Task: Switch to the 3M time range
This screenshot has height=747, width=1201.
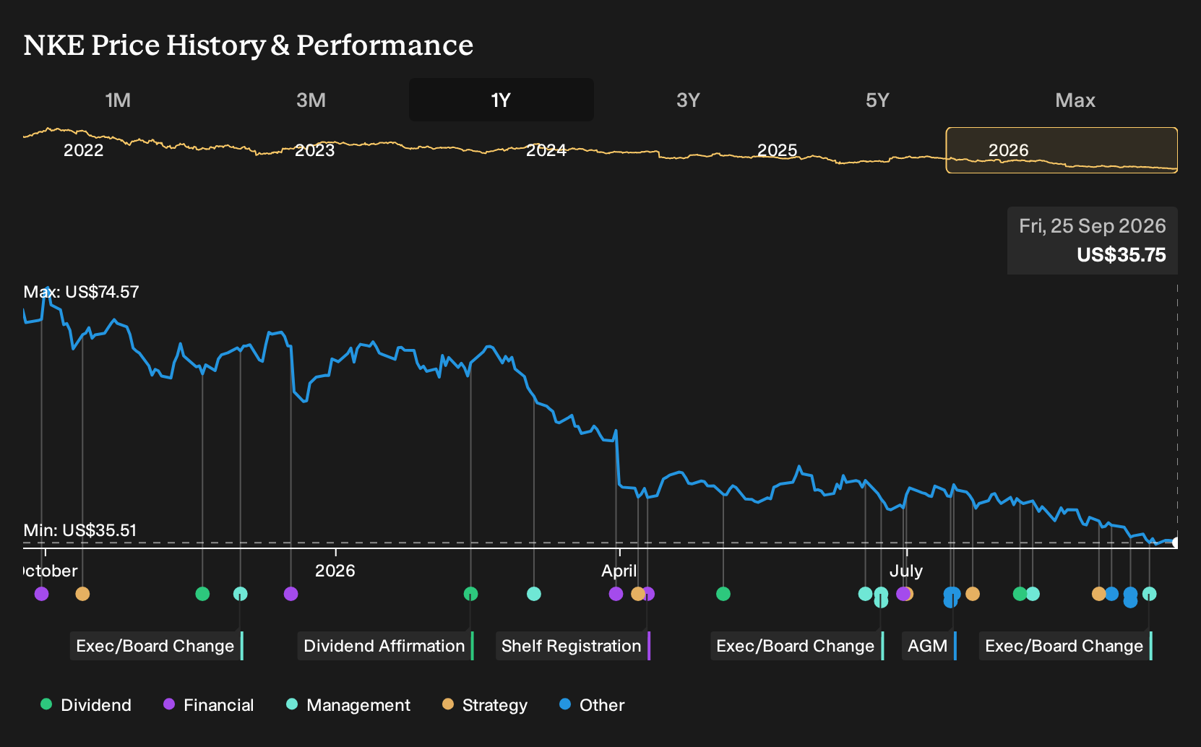Action: (x=311, y=100)
